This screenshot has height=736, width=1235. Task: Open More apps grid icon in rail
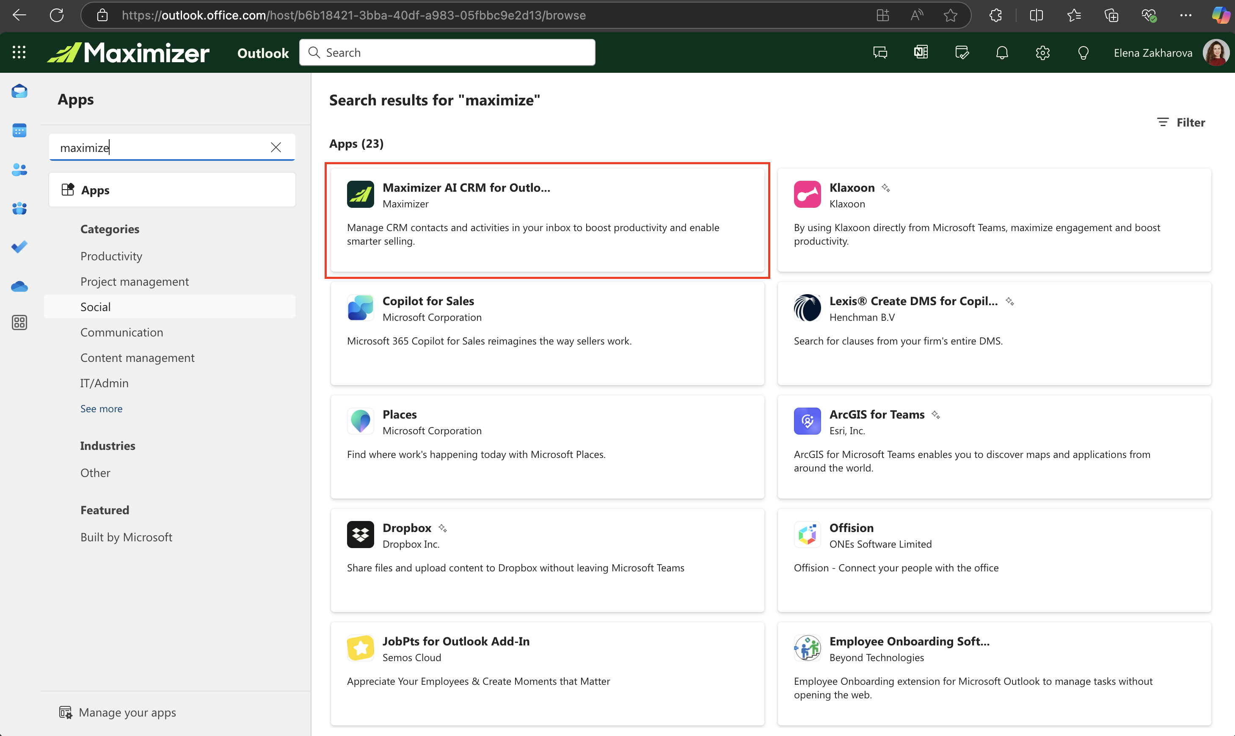click(19, 323)
